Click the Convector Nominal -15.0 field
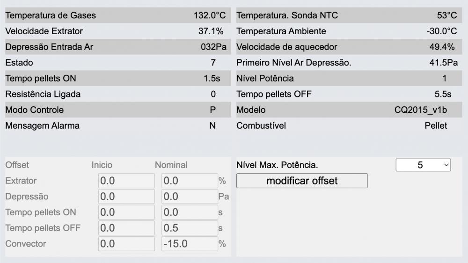Viewport: 468px width, 263px height. click(190, 244)
